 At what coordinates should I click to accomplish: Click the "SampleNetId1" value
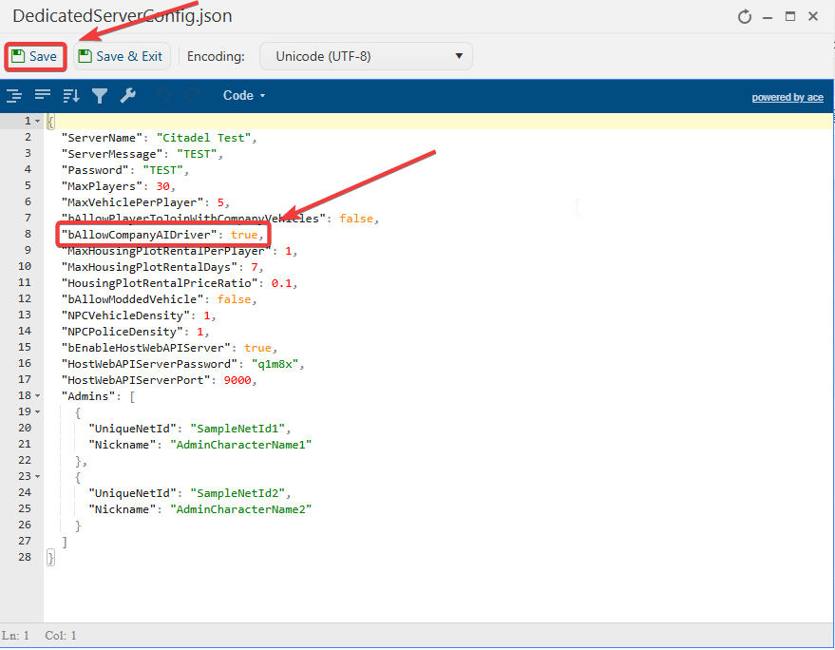tap(237, 429)
